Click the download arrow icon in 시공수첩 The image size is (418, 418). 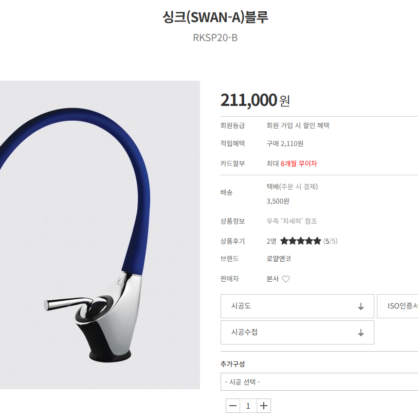(x=361, y=333)
